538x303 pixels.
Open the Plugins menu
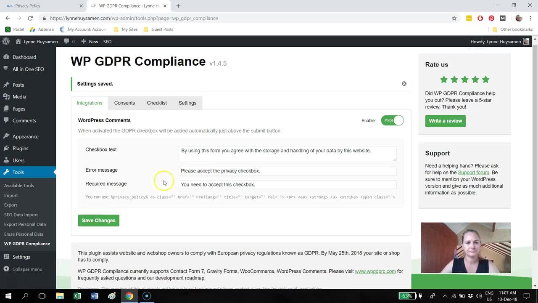tap(20, 148)
